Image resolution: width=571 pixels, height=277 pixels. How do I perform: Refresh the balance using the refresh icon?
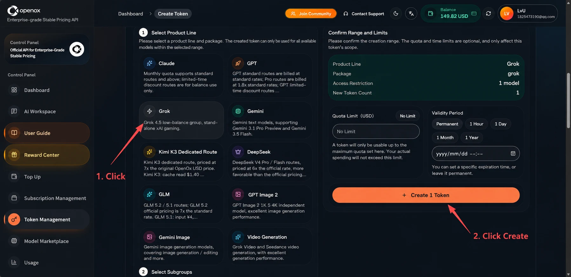pyautogui.click(x=488, y=14)
